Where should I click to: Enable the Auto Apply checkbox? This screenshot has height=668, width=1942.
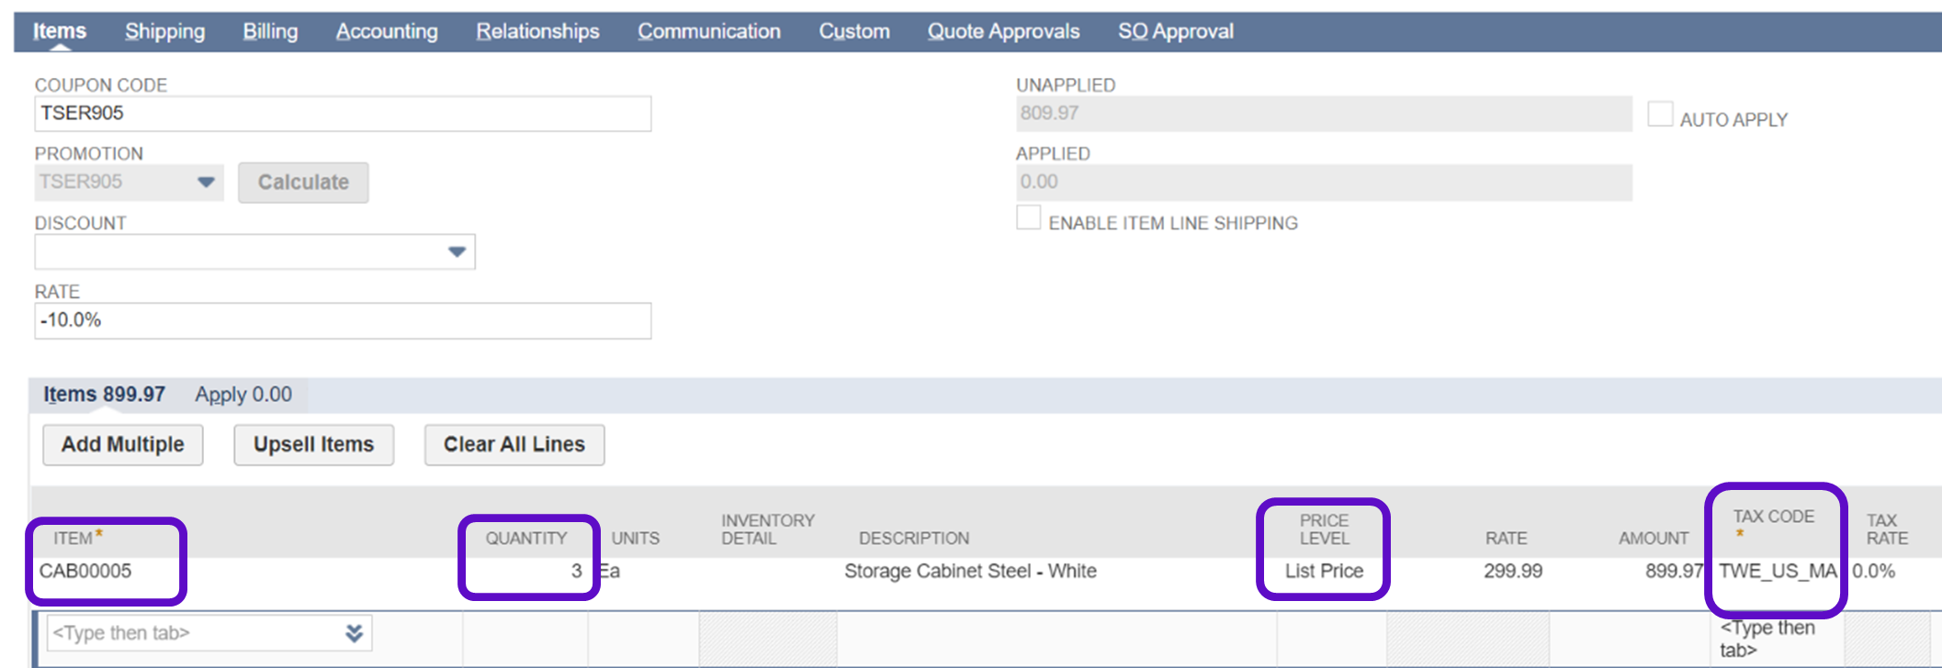point(1659,115)
